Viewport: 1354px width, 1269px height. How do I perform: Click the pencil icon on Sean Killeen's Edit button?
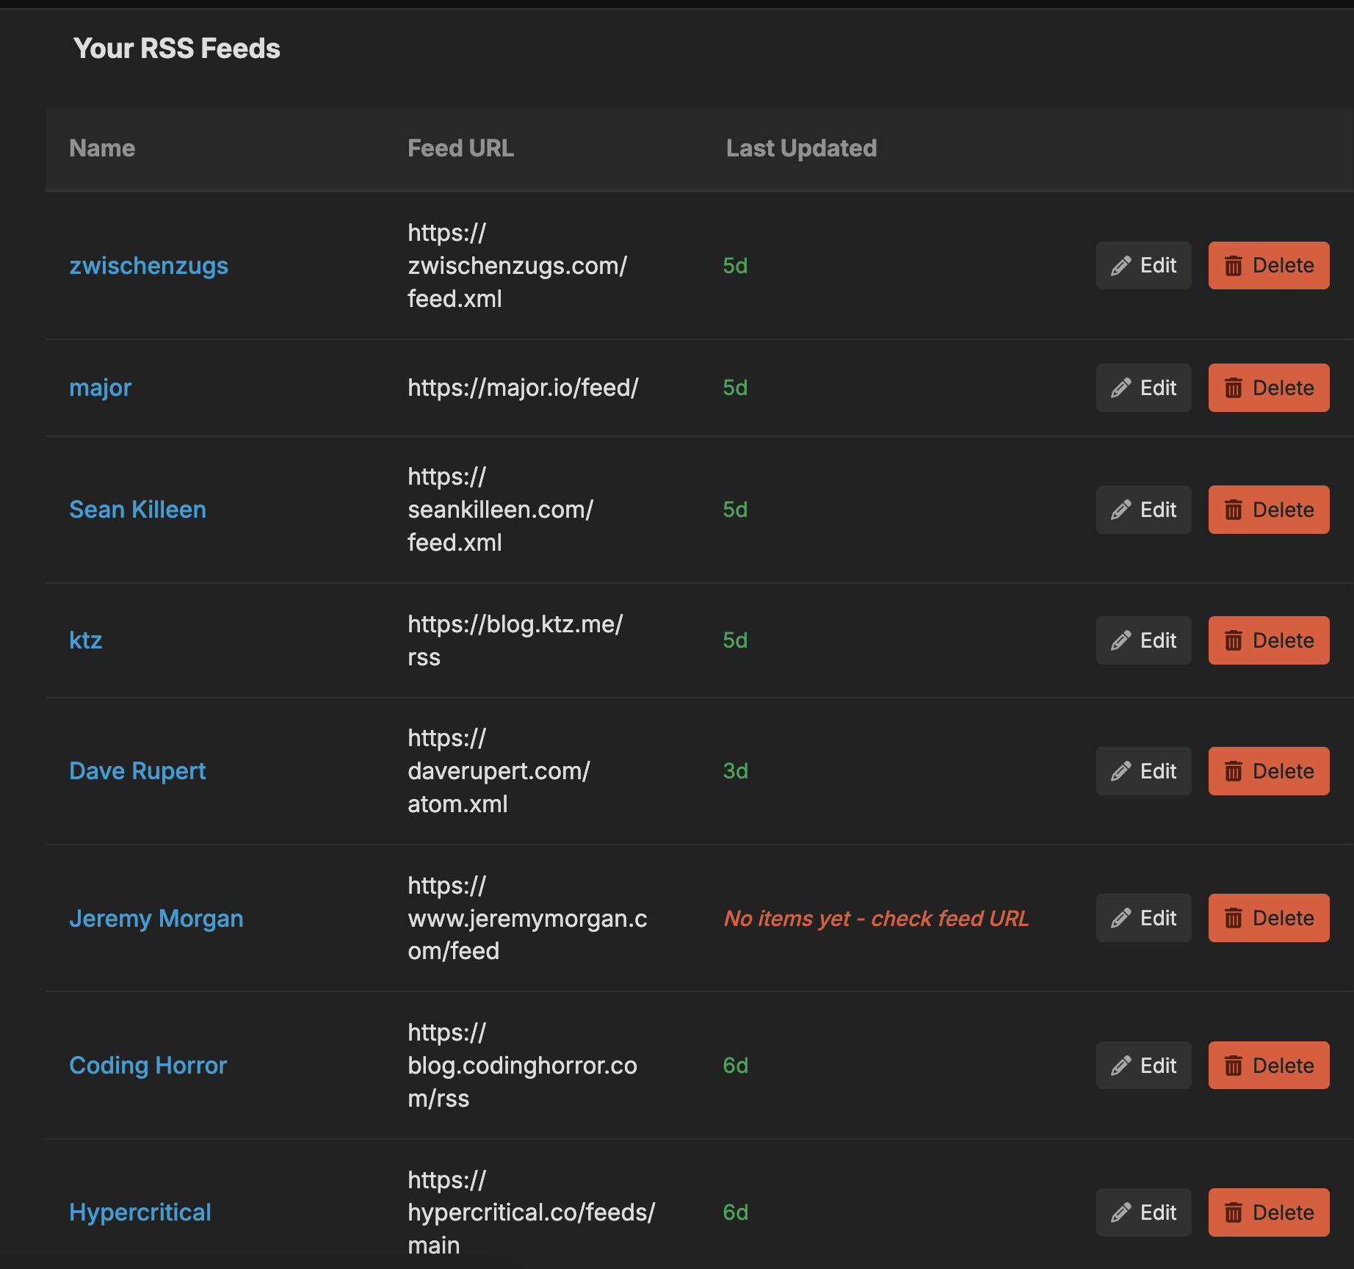pos(1119,509)
